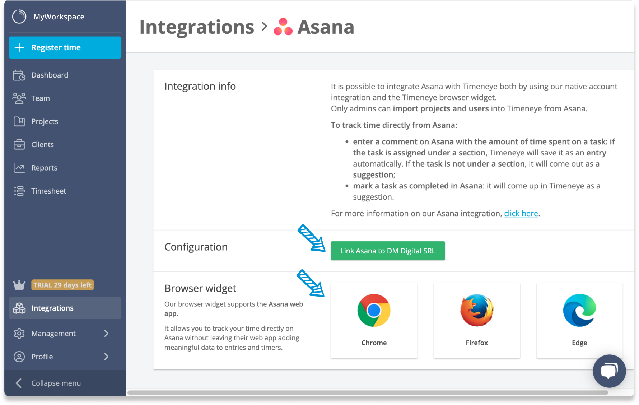Click Link Asana to DM Digital SRL
Screen dimensions: 639x405
pos(388,251)
